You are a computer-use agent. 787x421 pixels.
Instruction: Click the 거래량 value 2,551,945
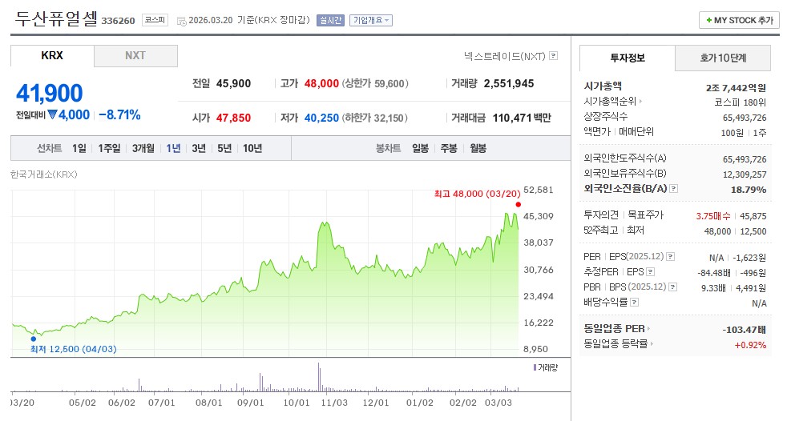point(509,84)
